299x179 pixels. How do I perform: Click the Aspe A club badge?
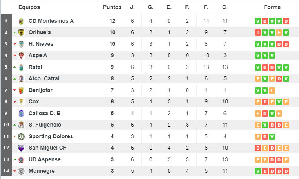(21, 56)
